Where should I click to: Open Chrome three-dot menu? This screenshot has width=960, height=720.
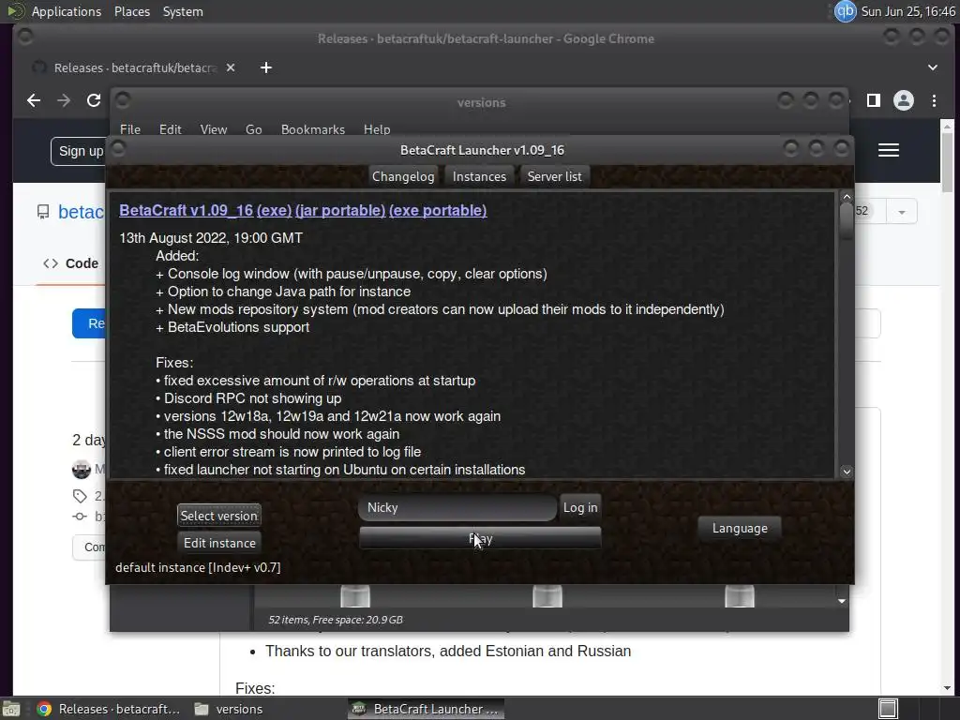tap(934, 100)
